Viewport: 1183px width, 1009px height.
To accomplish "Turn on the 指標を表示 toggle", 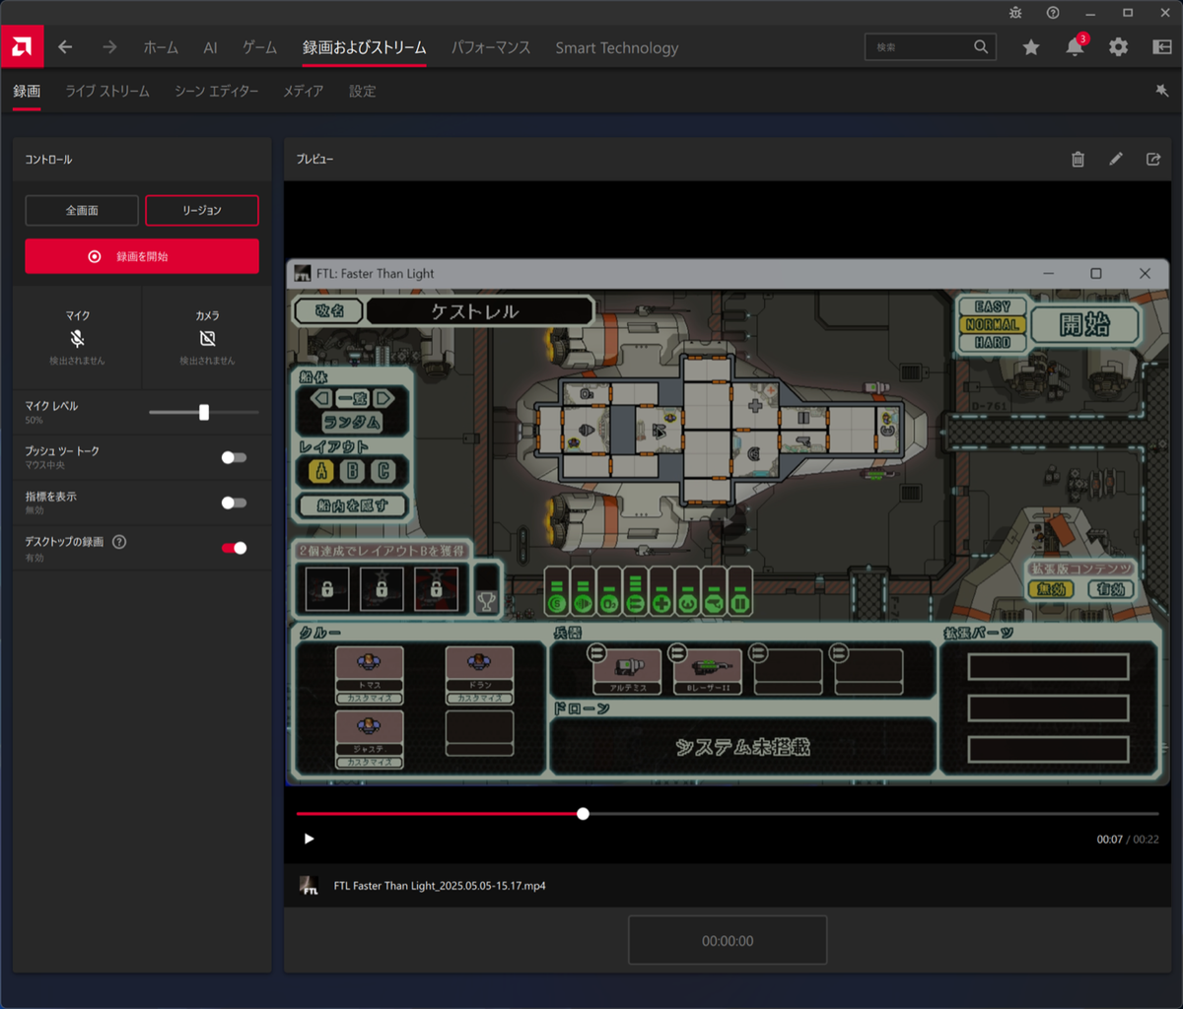I will click(234, 503).
